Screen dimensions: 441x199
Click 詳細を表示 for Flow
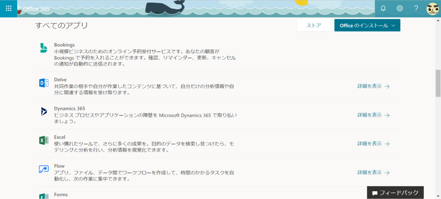point(373,172)
